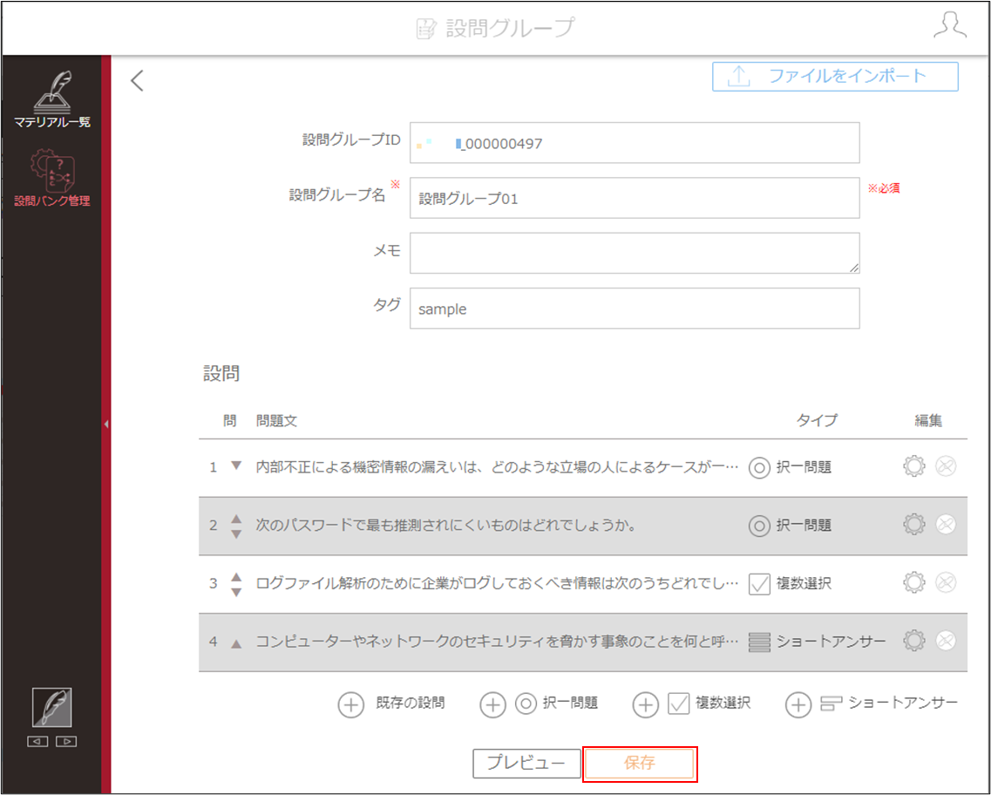The height and width of the screenshot is (795, 991).
Task: Select question text starting 内部不正による機密情報
Action: [497, 467]
